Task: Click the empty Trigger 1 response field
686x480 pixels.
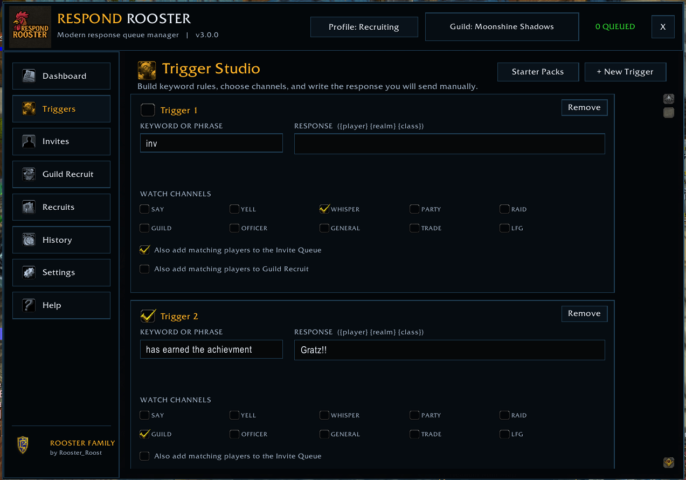Action: tap(449, 144)
